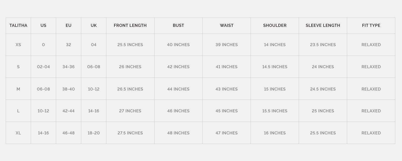
Task: Click the 15.5 INCHES shoulder cell
Action: (275, 111)
